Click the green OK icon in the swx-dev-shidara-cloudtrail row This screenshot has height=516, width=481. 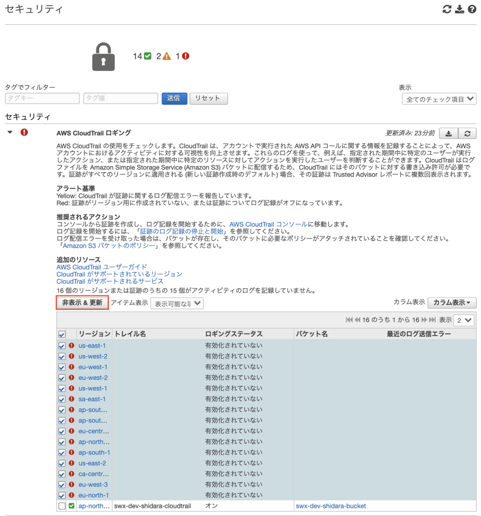click(x=71, y=506)
